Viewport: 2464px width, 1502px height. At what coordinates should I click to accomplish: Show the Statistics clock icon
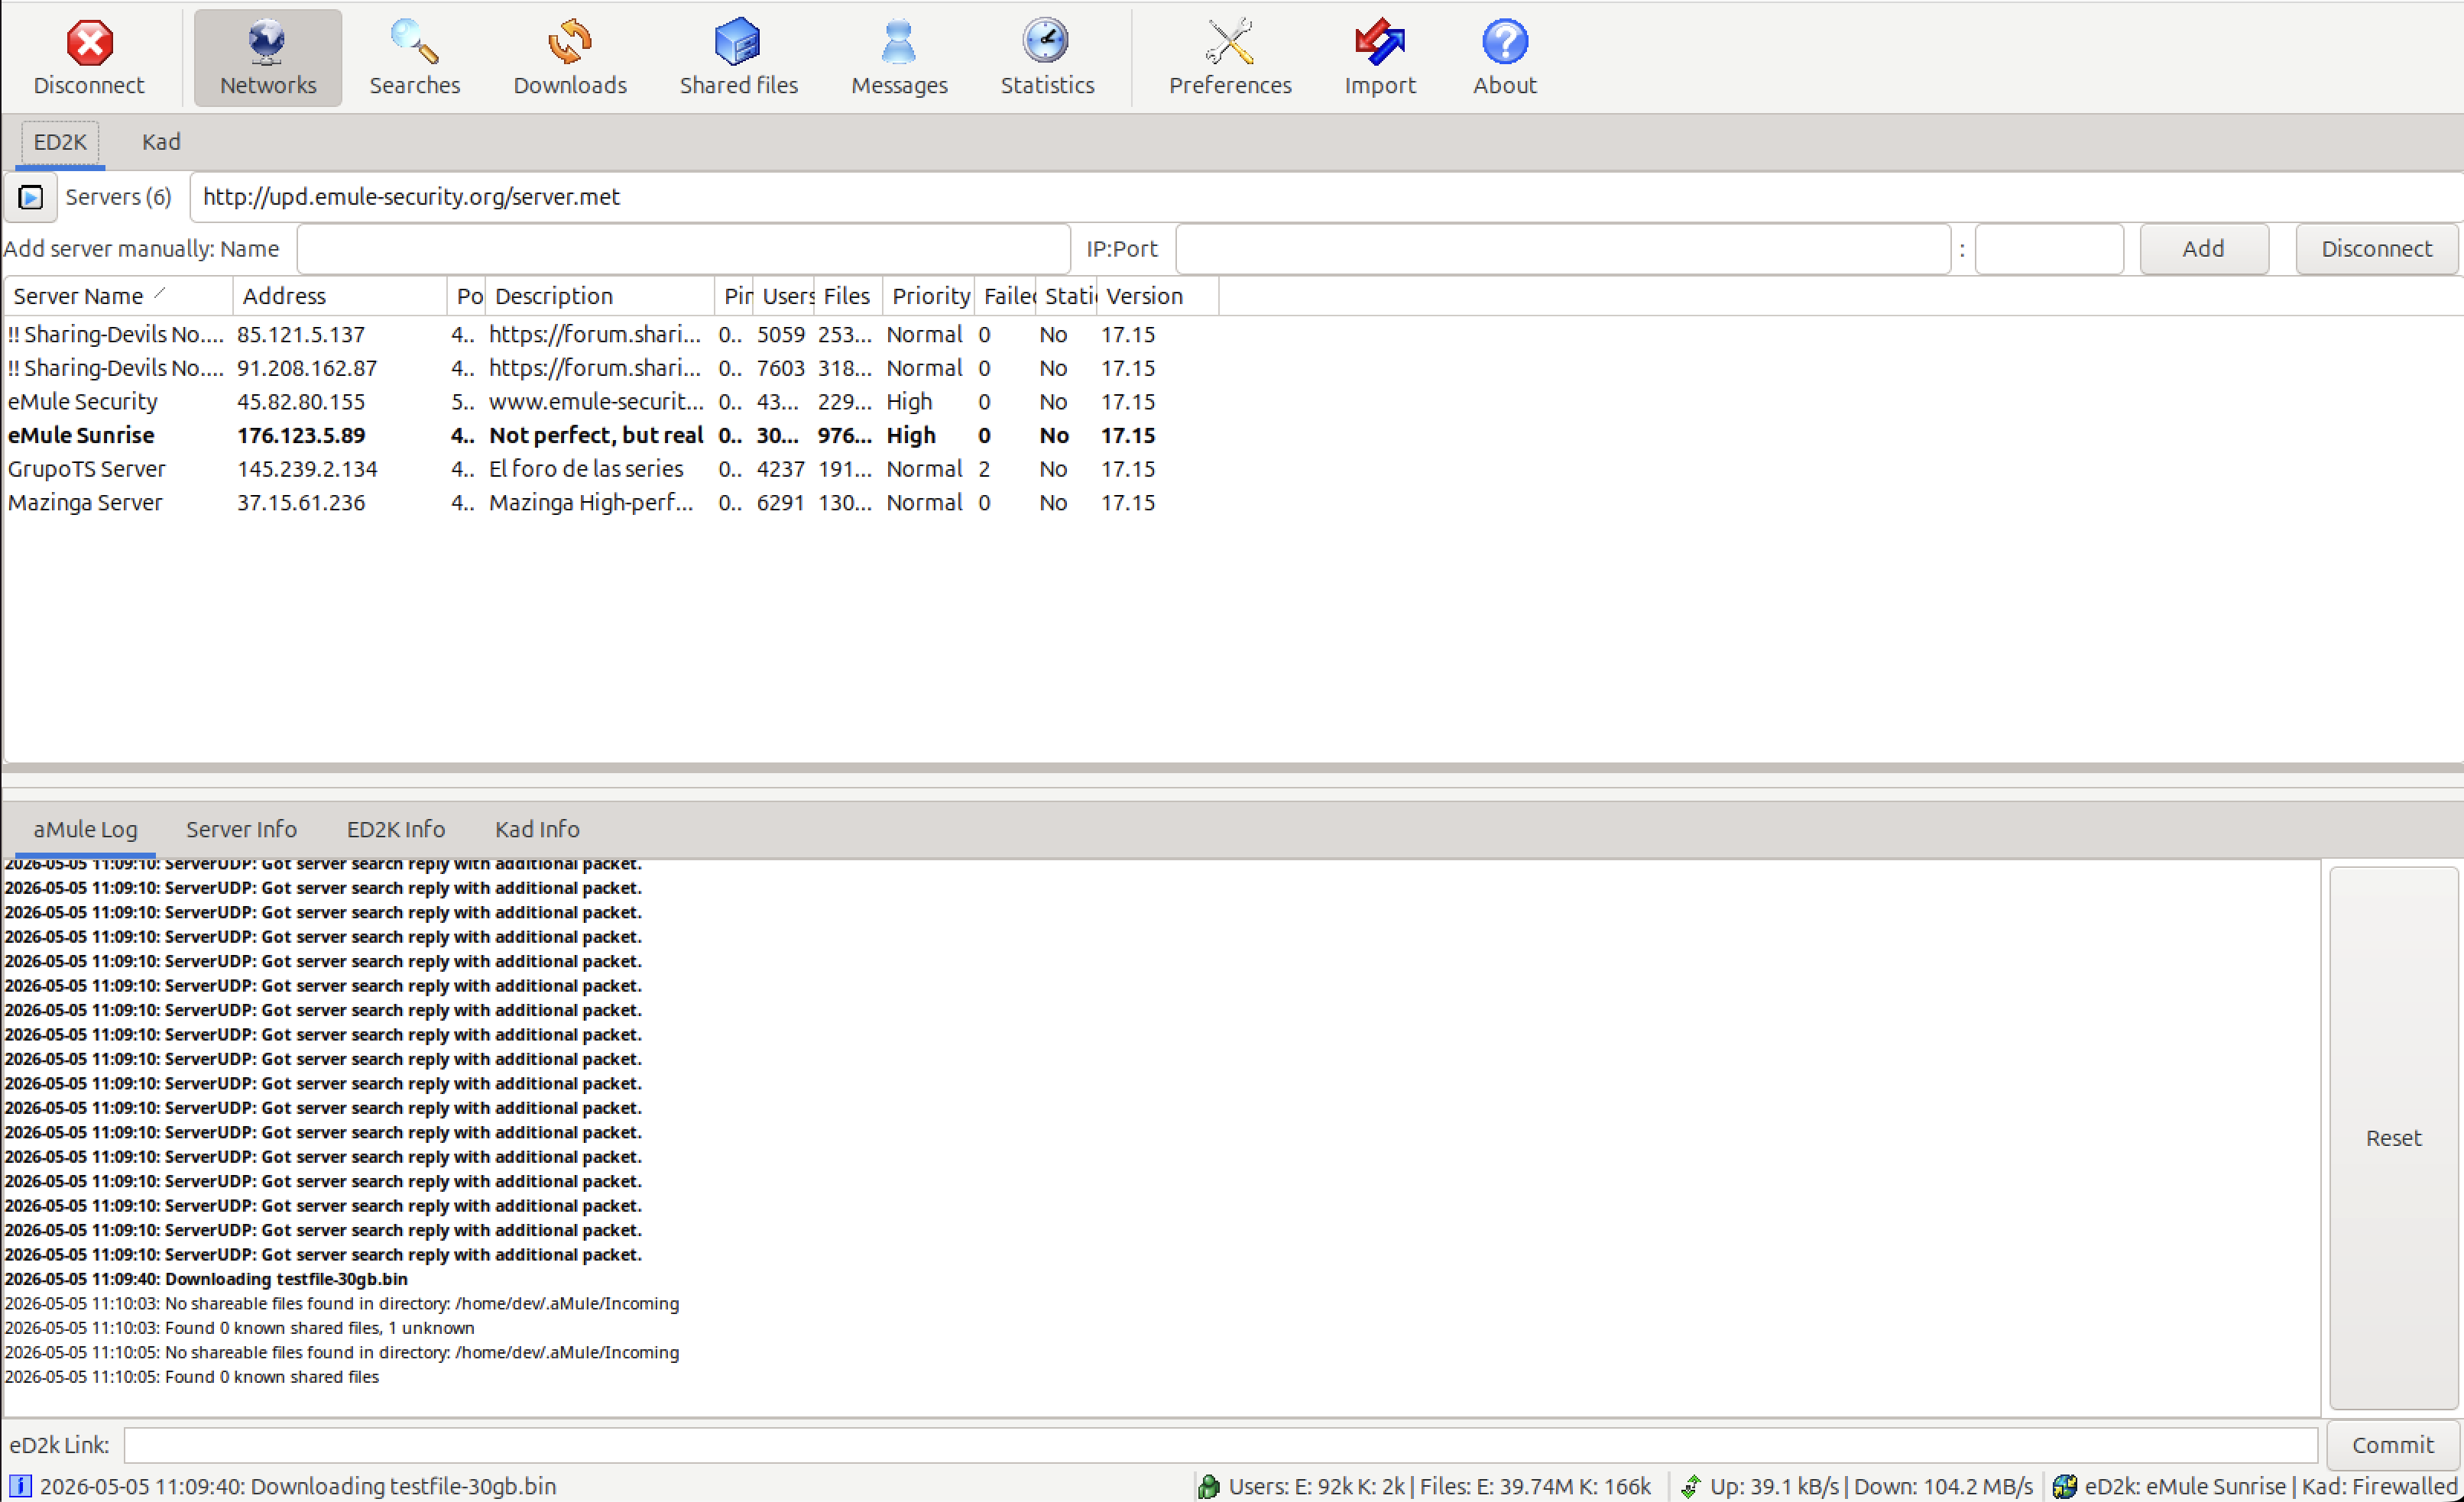(1047, 58)
